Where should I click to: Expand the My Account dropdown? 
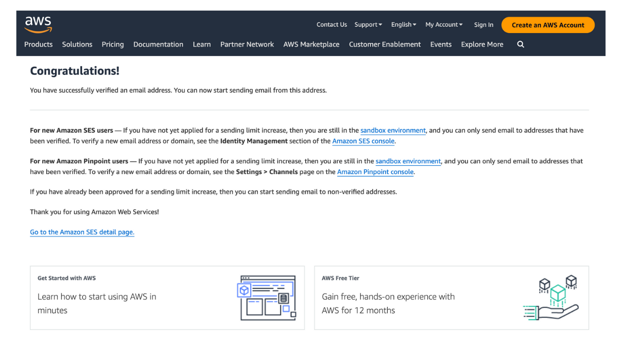tap(444, 24)
